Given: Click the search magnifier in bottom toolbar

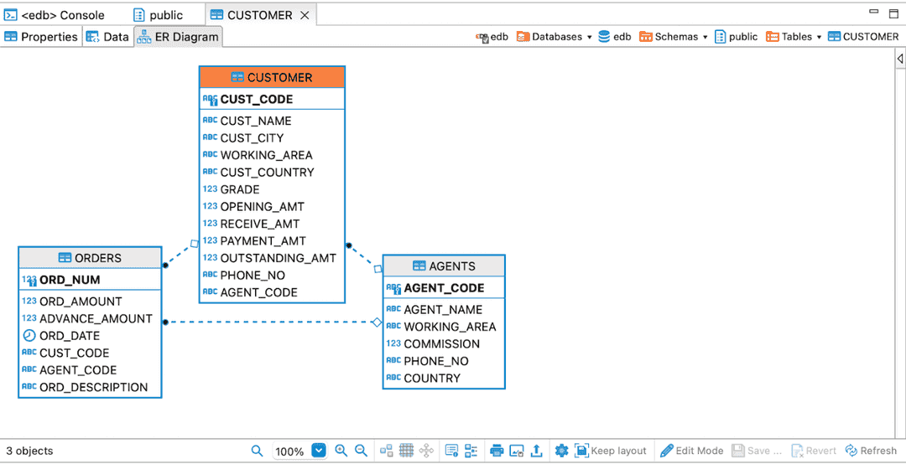Looking at the screenshot, I should 258,451.
